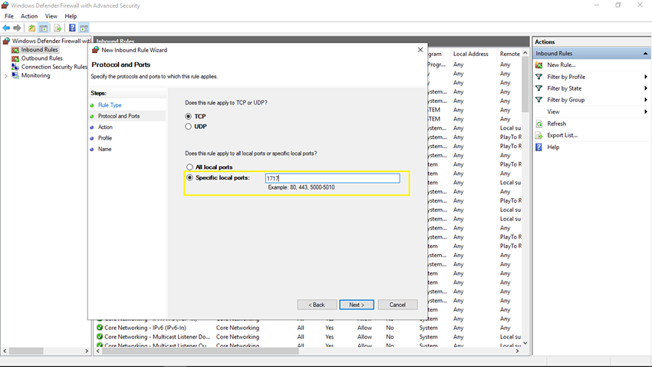Click the Windows Defender Firewall root node icon
This screenshot has width=652, height=367.
click(x=6, y=41)
